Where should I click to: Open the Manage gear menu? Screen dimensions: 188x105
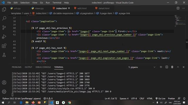point(4,92)
